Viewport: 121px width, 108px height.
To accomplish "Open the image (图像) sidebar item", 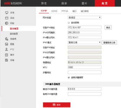I will pyautogui.click(x=12, y=44).
